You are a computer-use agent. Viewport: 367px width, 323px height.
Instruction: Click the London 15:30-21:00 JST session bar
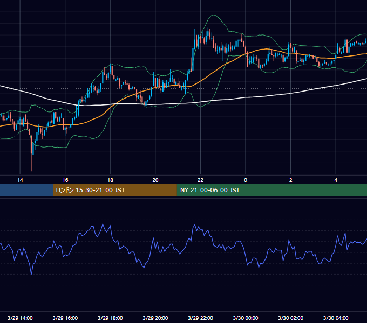tap(114, 190)
